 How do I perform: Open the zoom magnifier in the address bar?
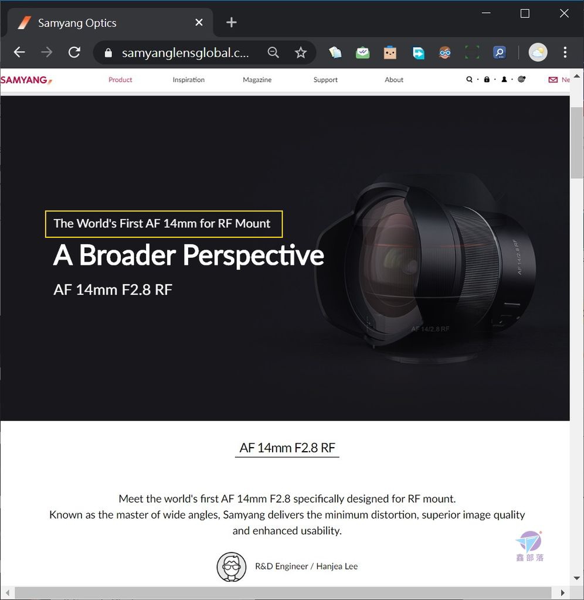pos(273,52)
